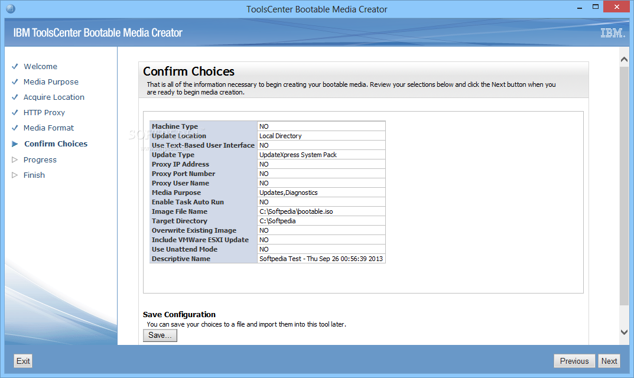This screenshot has height=378, width=634.
Task: Select the Progress step in sidebar
Action: pyautogui.click(x=40, y=159)
